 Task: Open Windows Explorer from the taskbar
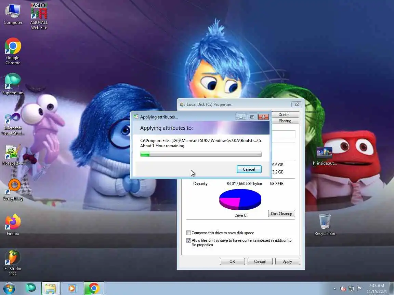coord(50,288)
